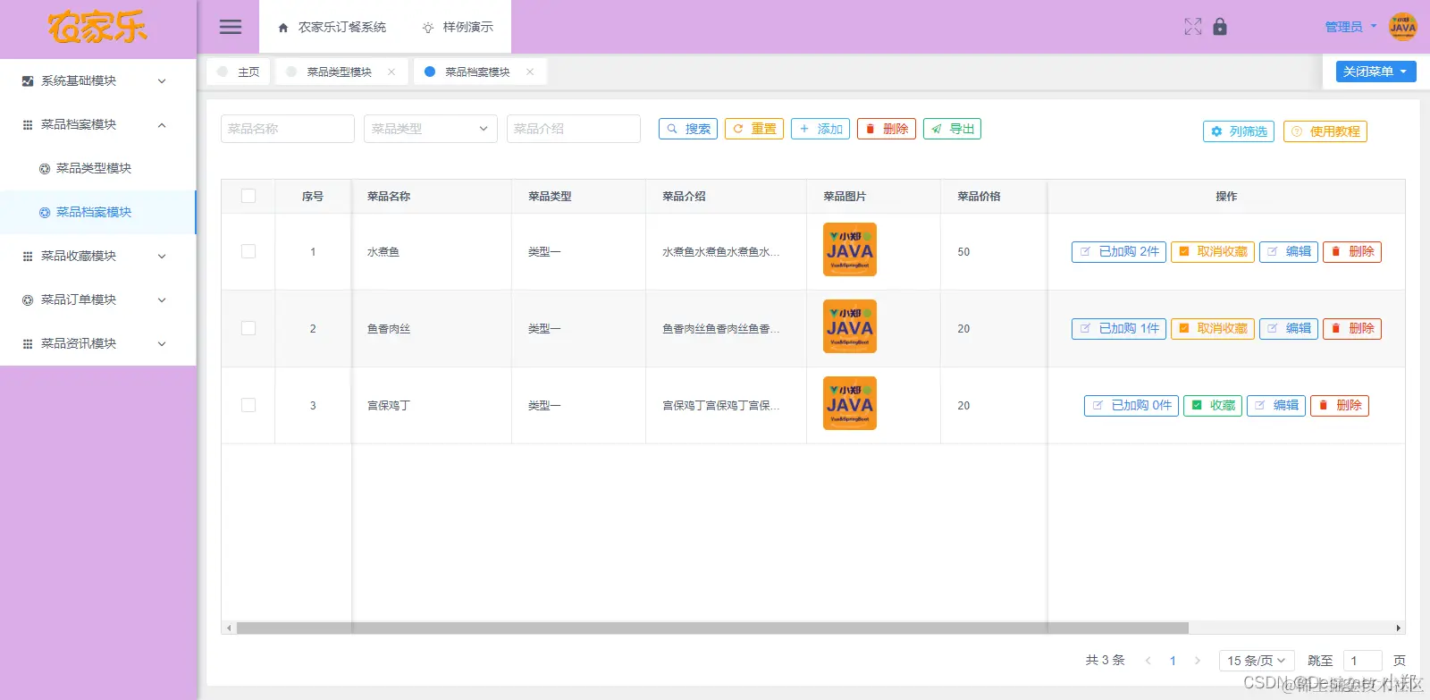This screenshot has width=1430, height=700.
Task: Check the row checkbox for 水煮鱼
Action: coord(248,251)
